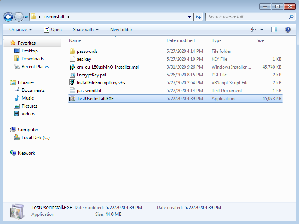The height and width of the screenshot is (224, 299).
Task: Click the Downloads folder icon in the sidebar
Action: click(17, 58)
